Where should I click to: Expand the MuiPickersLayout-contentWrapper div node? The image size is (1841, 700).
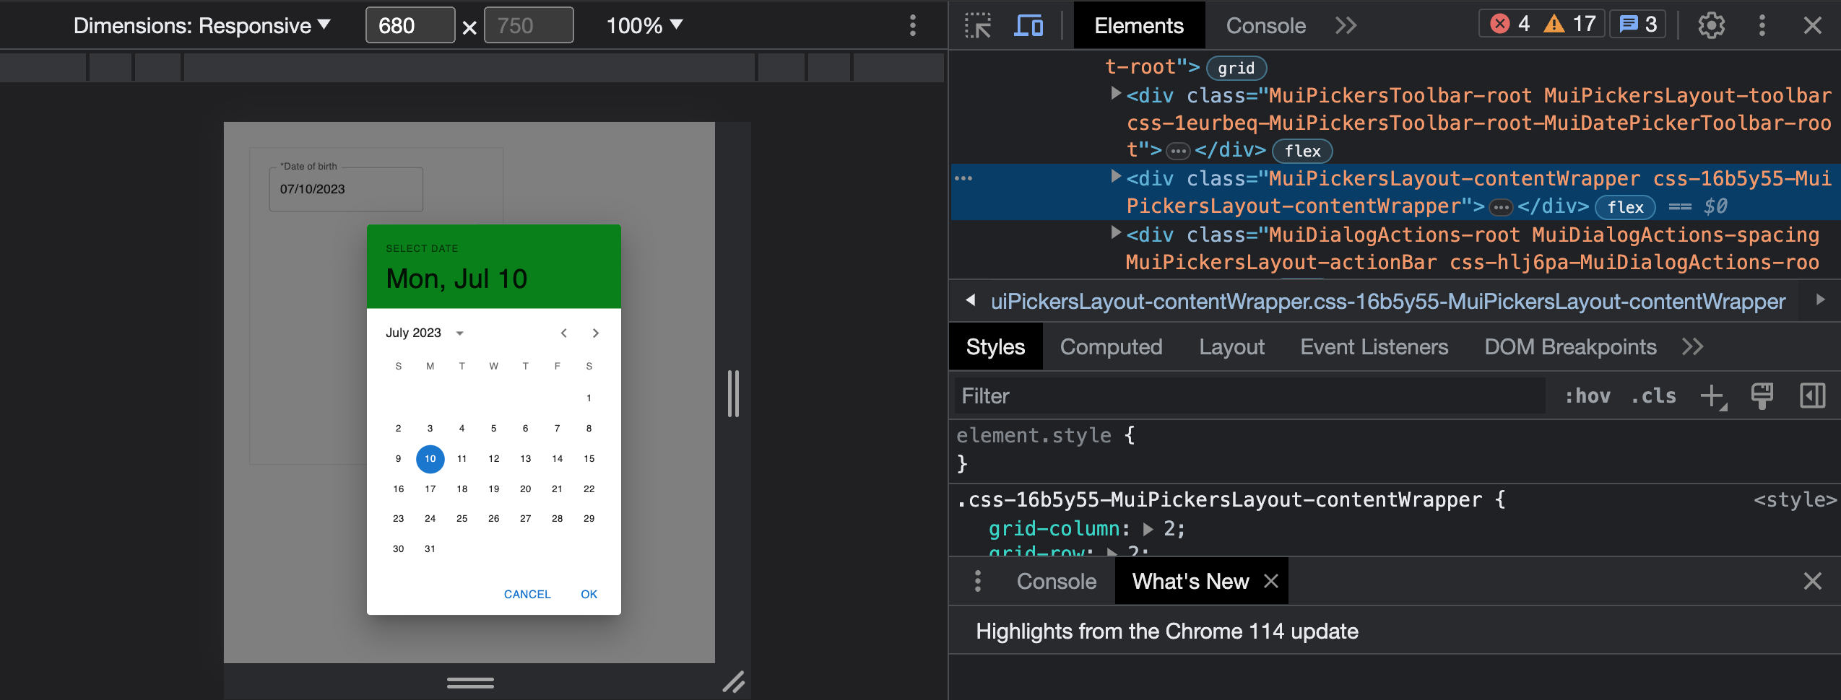pos(1115,176)
